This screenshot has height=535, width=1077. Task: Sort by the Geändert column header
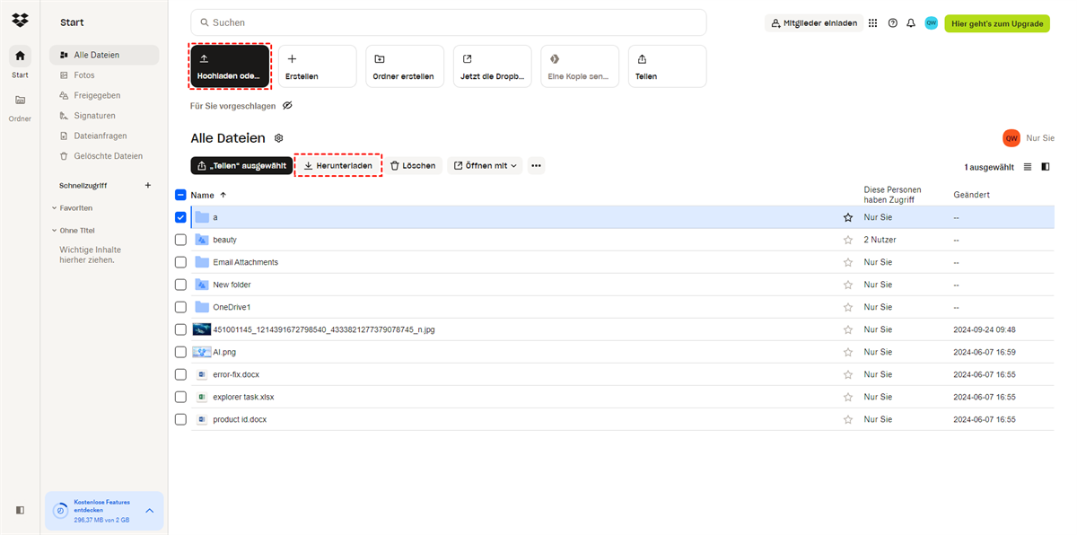click(972, 195)
